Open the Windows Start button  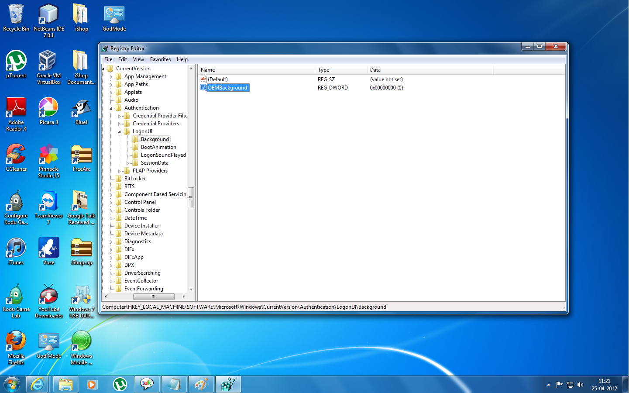(x=12, y=384)
